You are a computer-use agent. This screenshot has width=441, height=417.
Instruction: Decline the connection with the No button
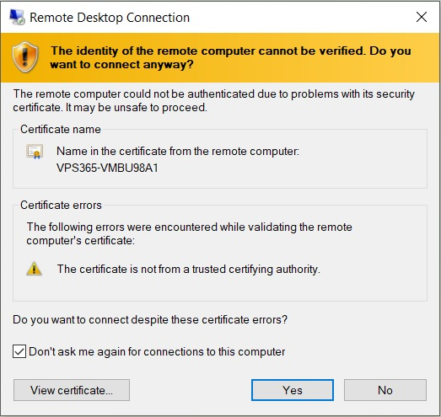coord(385,390)
